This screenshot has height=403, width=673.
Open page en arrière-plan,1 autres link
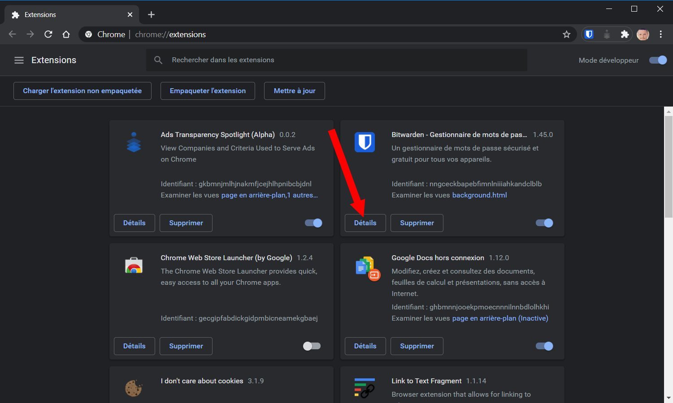point(269,195)
